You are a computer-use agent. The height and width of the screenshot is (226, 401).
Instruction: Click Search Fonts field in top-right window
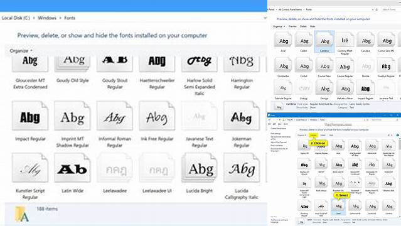(x=390, y=9)
